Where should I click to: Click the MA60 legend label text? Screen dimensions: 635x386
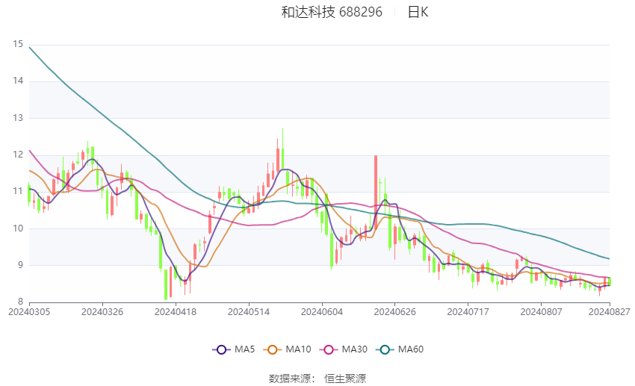click(x=411, y=349)
